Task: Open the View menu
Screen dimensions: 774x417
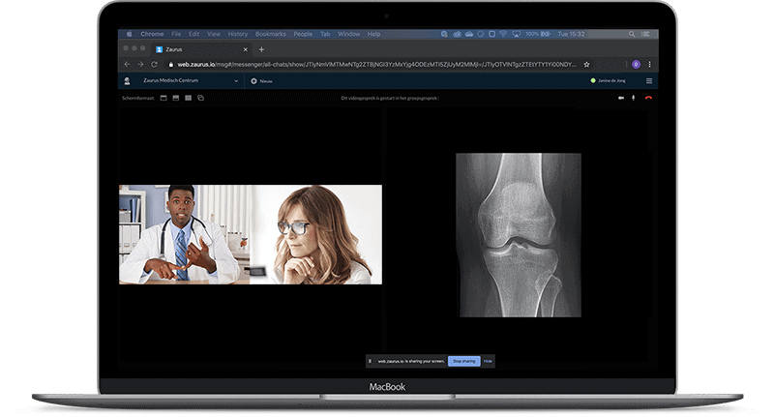Action: pos(214,34)
